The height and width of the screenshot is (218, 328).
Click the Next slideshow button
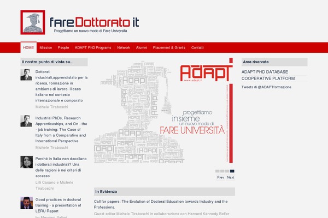[231, 177]
